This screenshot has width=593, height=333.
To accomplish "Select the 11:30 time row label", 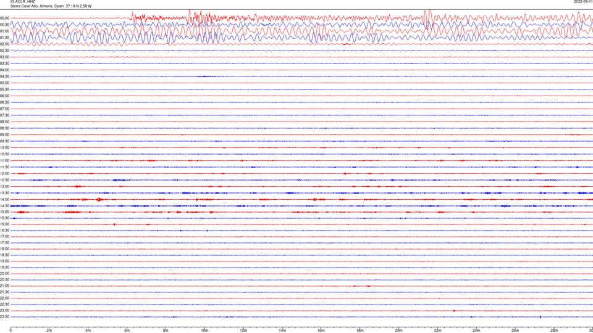I will (4, 167).
